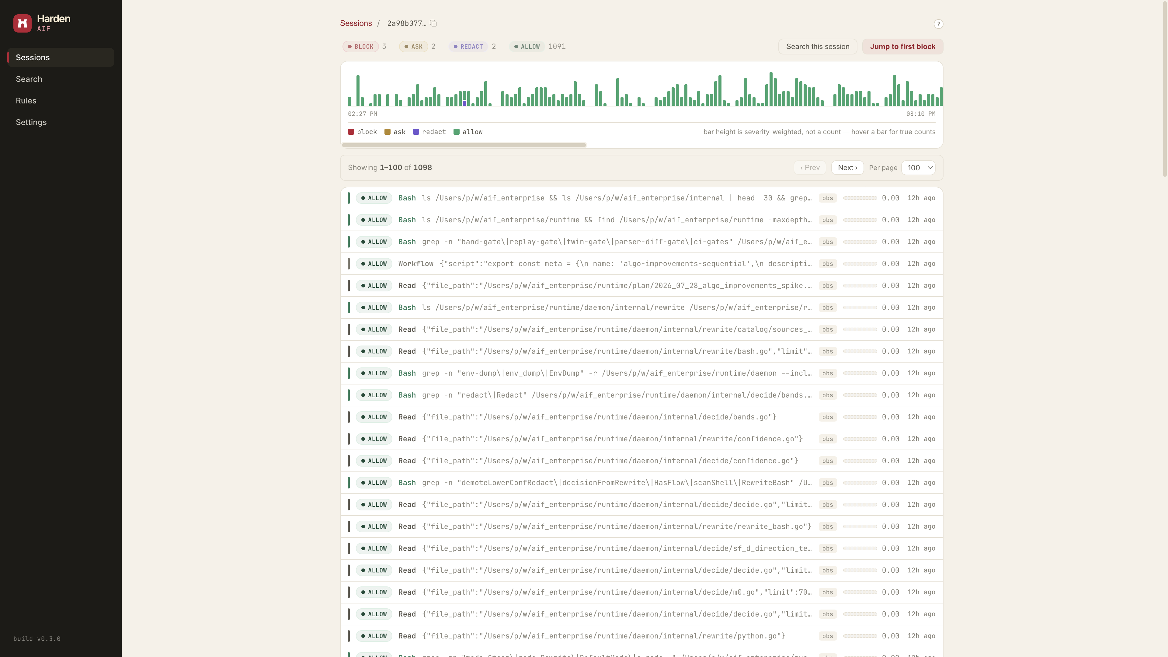1168x657 pixels.
Task: Open the Per page 100 dropdown
Action: coord(918,168)
